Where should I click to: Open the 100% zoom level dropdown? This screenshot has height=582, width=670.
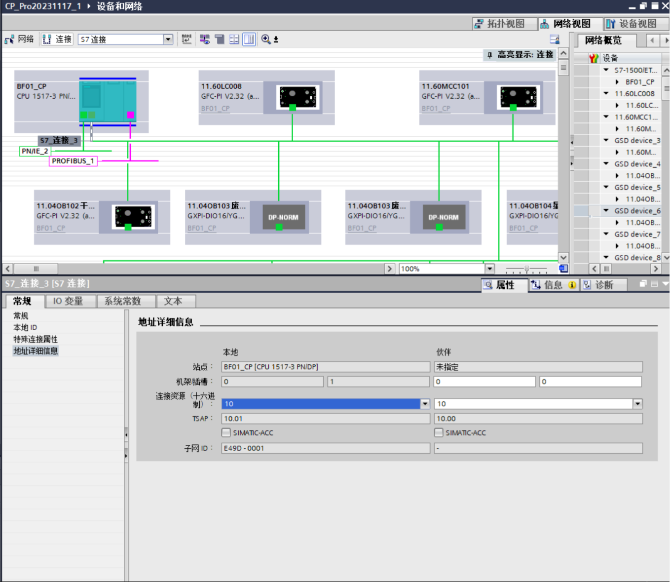(x=490, y=269)
